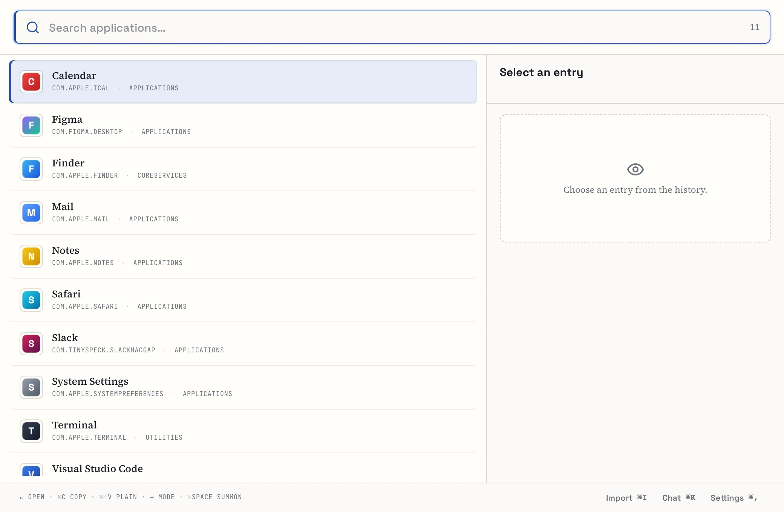Click the eye icon in preview pane

[x=635, y=169]
